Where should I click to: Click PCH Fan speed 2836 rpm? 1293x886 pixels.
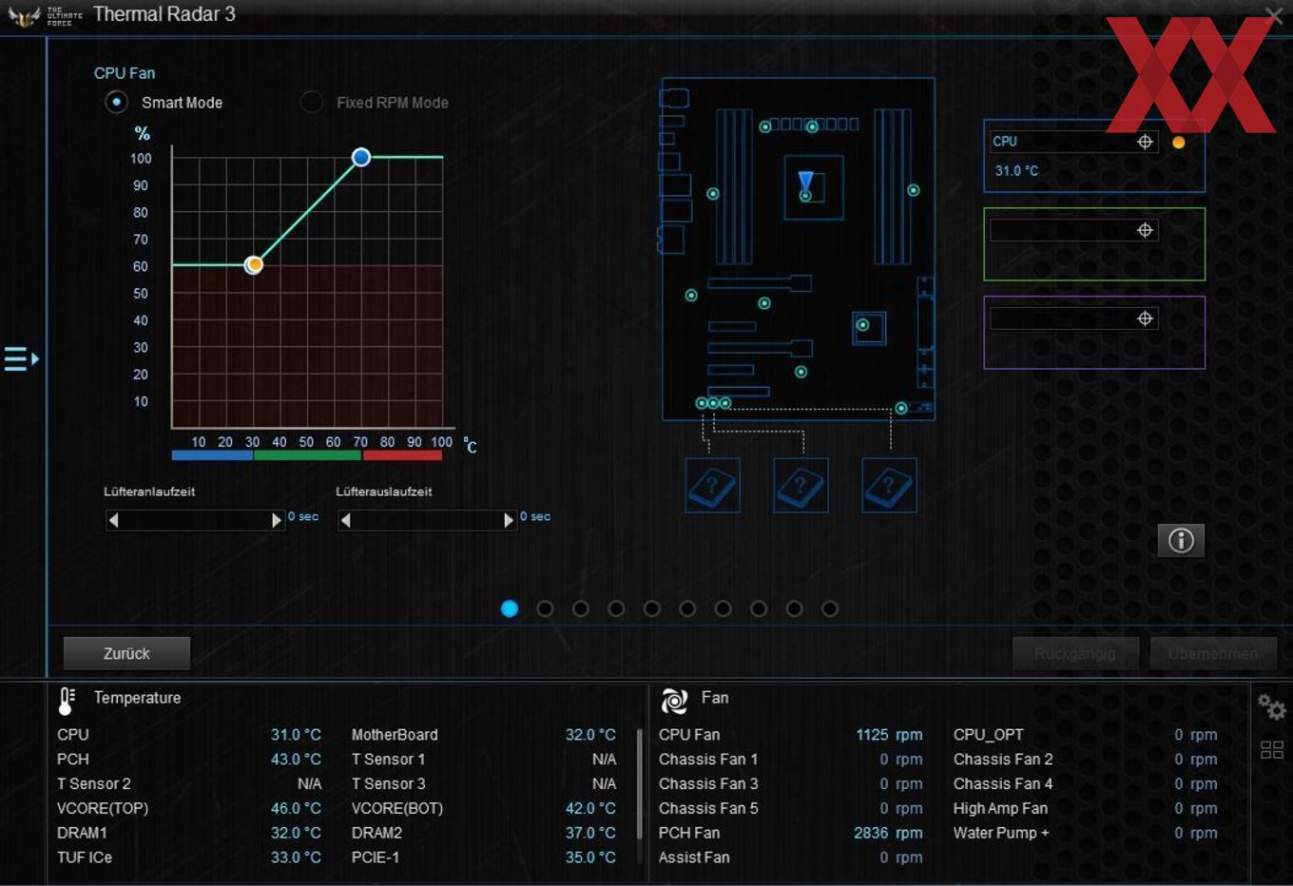(888, 833)
